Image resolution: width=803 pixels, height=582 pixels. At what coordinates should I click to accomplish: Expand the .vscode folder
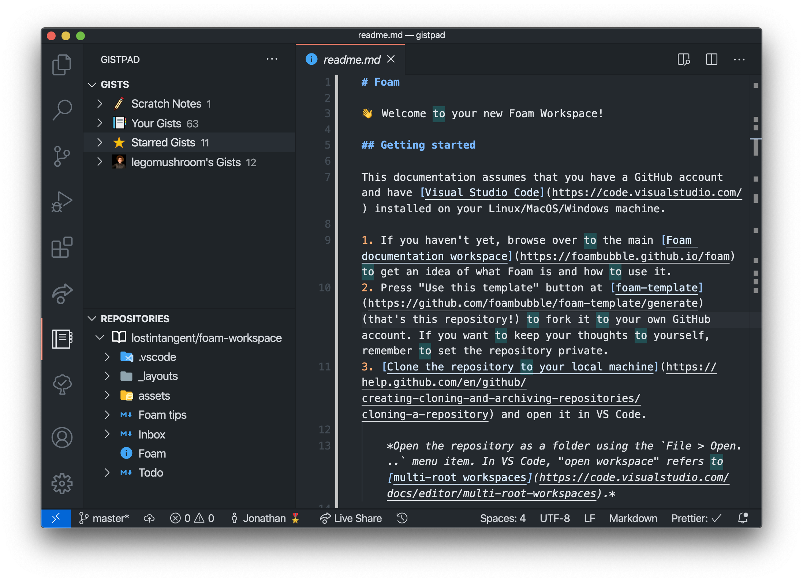point(107,357)
